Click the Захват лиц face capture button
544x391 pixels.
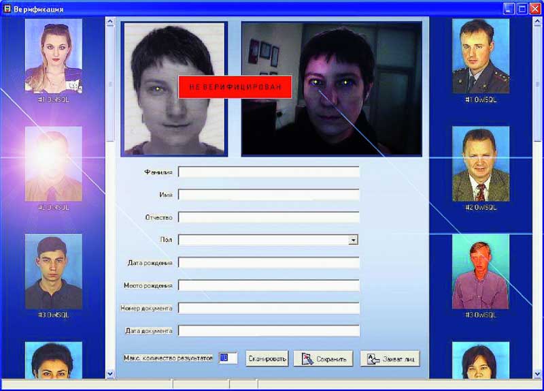(x=390, y=358)
